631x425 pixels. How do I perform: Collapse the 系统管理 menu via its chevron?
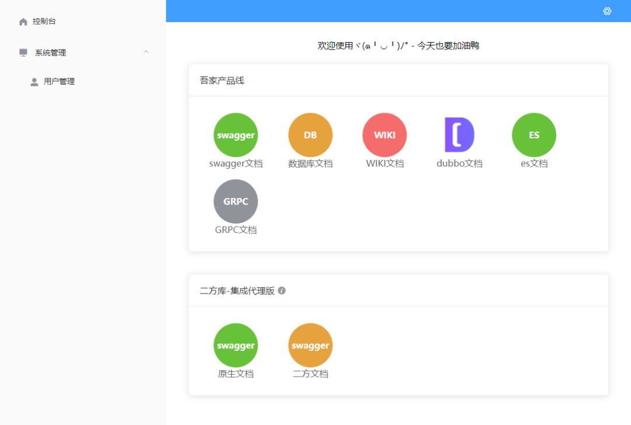coord(146,52)
